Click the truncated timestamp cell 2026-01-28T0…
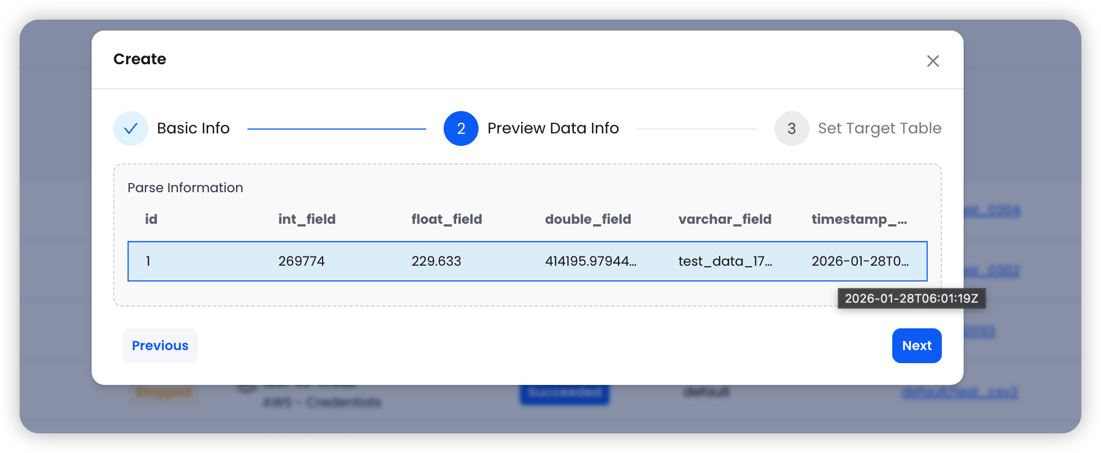This screenshot has width=1101, height=453. point(860,261)
